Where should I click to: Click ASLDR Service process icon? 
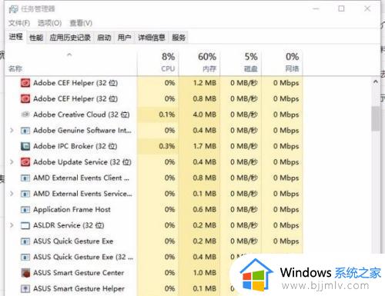click(25, 225)
